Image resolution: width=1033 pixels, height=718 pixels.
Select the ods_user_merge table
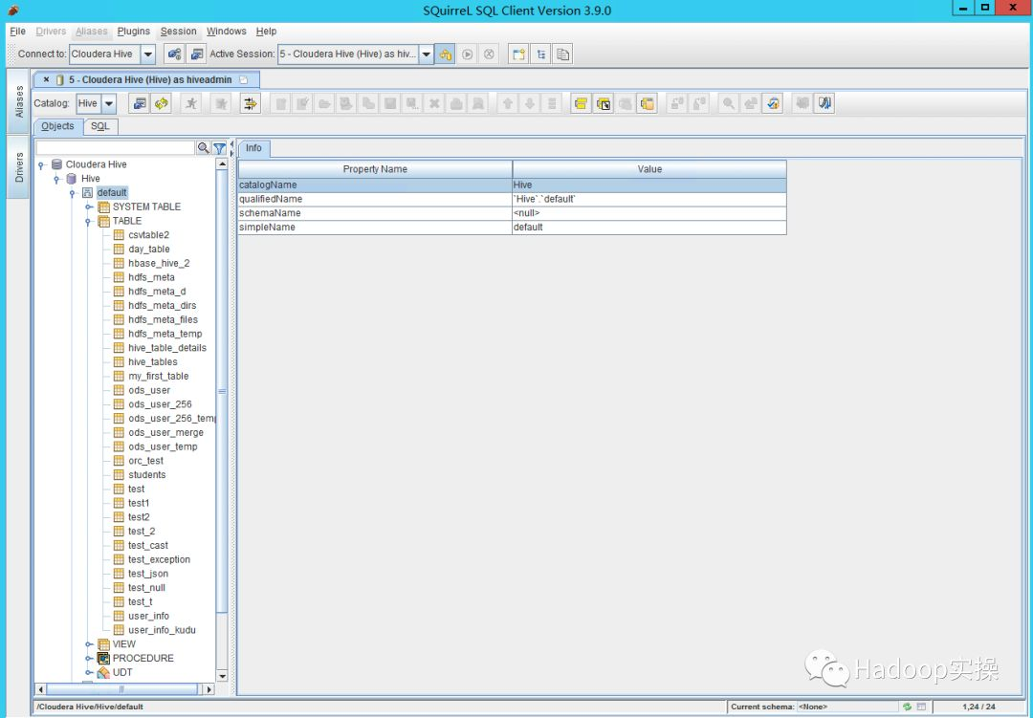pos(166,433)
